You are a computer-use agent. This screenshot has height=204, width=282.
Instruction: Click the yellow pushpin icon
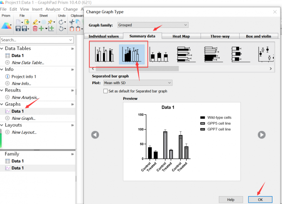tap(50, 22)
